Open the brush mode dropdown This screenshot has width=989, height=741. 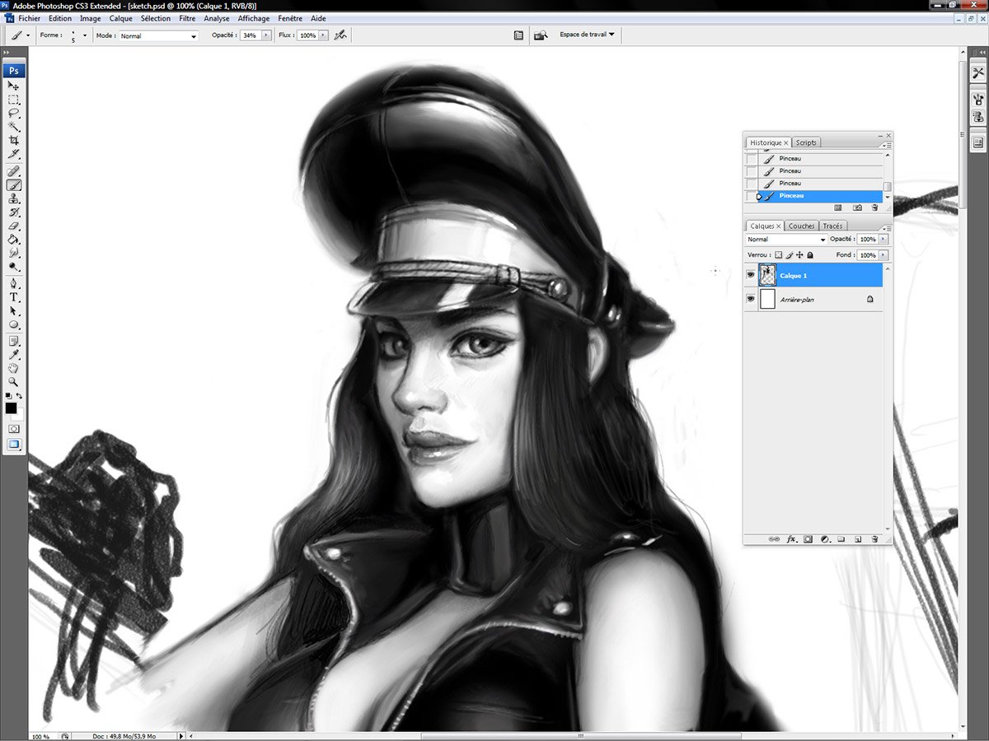click(x=158, y=36)
